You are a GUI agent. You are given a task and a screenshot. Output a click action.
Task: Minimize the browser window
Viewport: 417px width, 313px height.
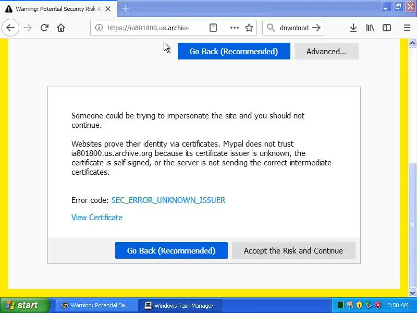(386, 7)
